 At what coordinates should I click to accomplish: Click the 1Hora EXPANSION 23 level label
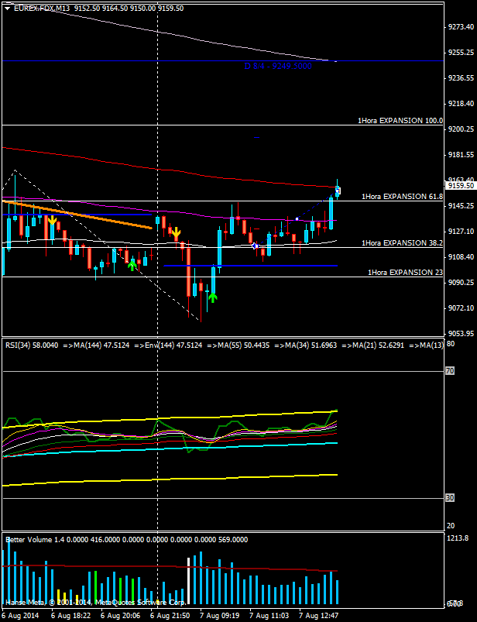pos(405,273)
